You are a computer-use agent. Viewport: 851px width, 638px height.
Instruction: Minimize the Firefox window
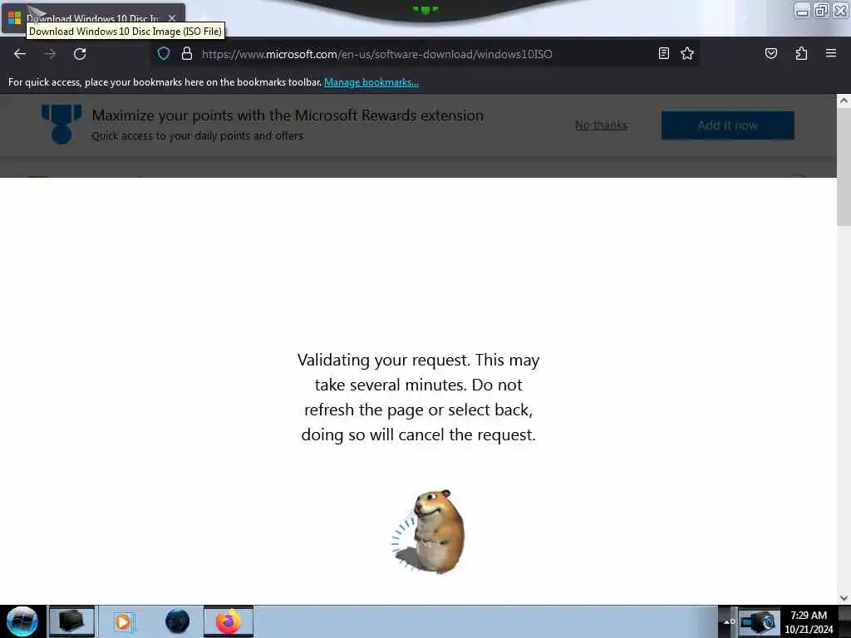coord(802,10)
